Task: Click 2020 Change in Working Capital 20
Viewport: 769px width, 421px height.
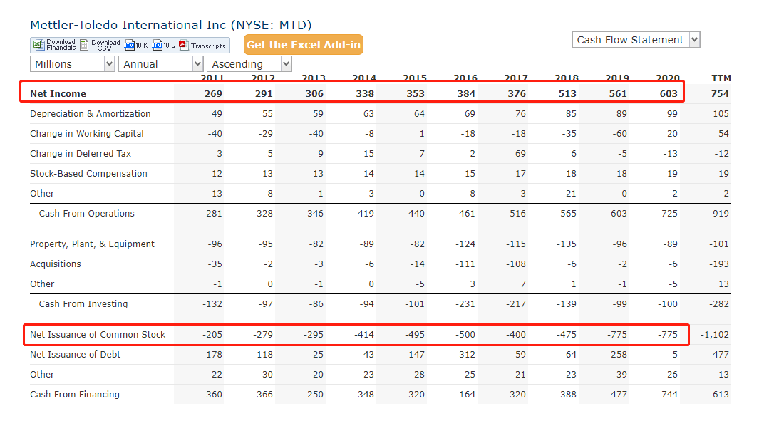Action: pyautogui.click(x=672, y=134)
